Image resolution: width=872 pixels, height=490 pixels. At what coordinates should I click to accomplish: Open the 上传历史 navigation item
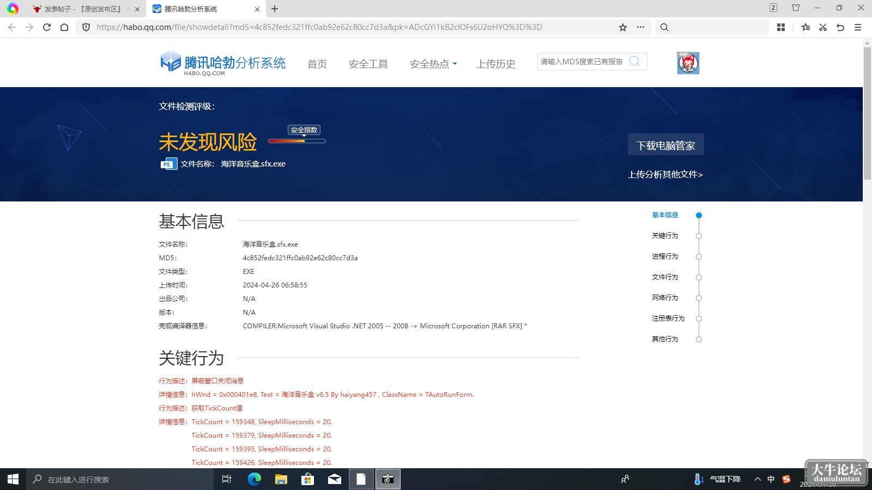point(496,64)
